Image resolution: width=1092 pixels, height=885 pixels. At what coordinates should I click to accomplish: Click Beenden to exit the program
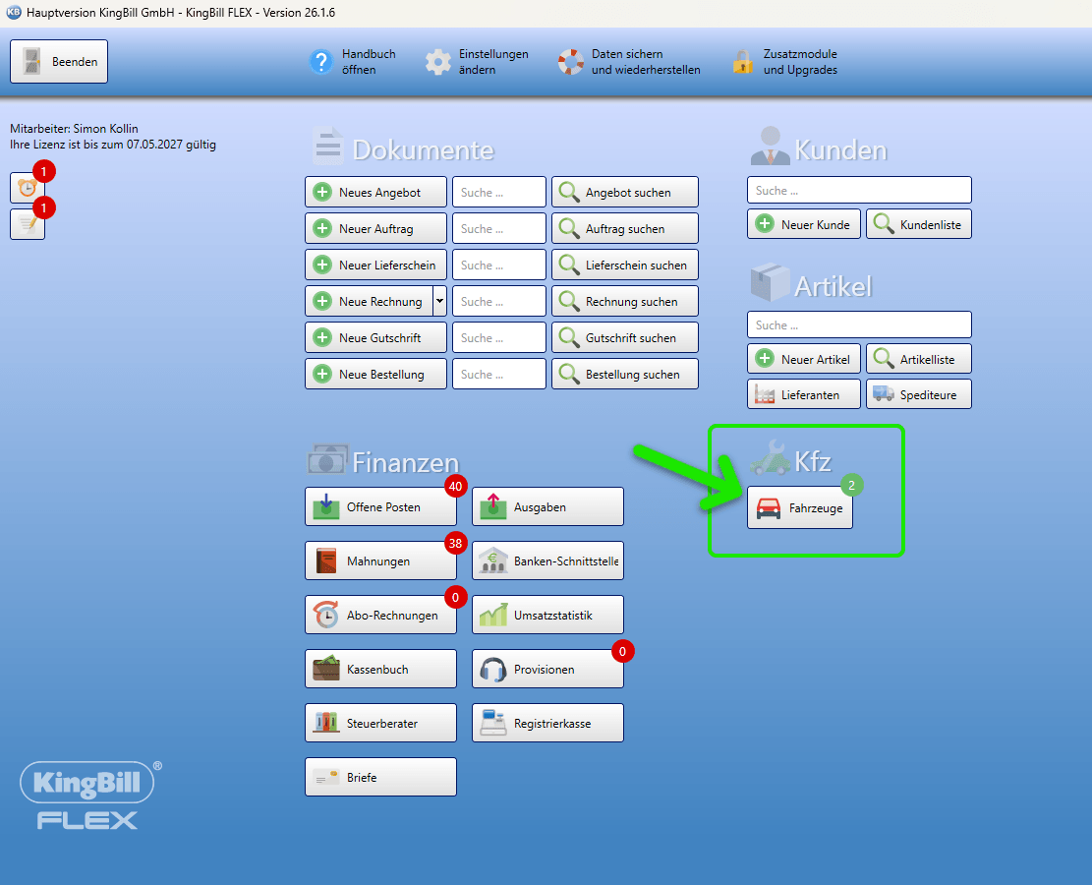pyautogui.click(x=59, y=61)
